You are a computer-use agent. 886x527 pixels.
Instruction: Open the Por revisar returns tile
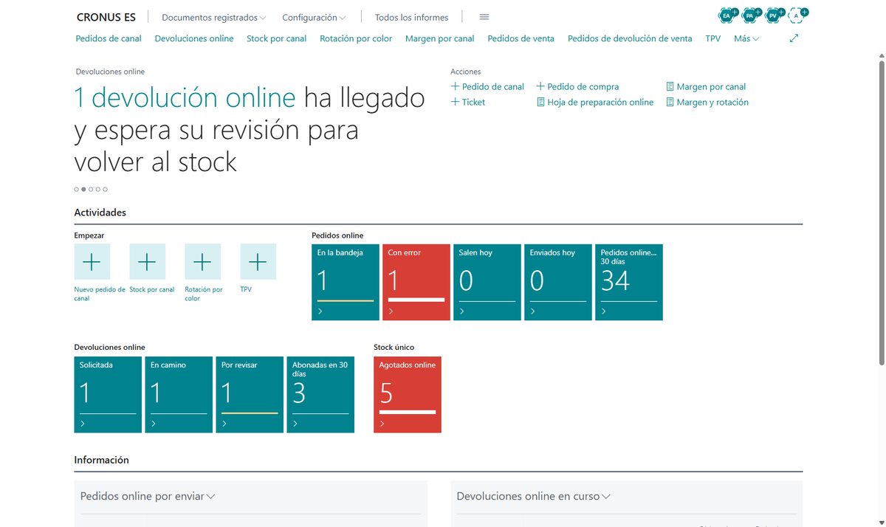coord(250,394)
